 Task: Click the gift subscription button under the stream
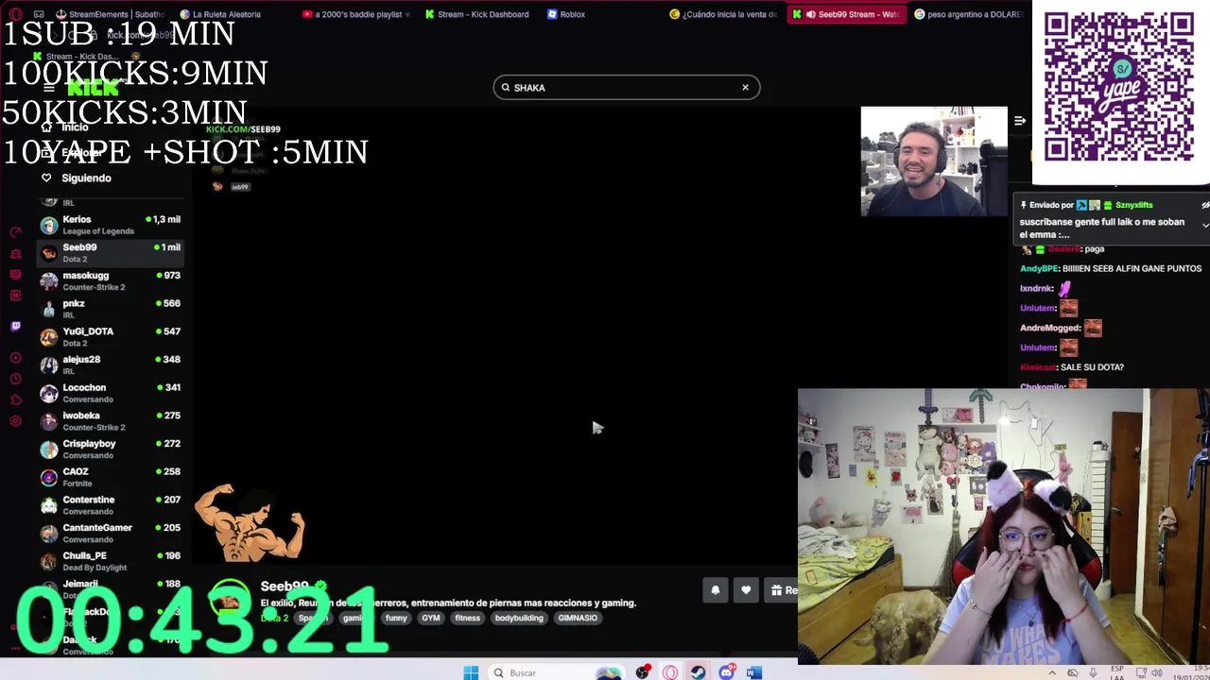pos(783,590)
